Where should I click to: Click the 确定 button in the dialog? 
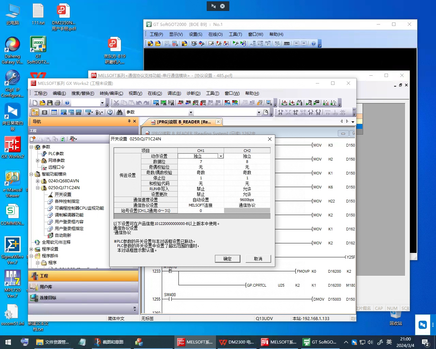(x=227, y=259)
